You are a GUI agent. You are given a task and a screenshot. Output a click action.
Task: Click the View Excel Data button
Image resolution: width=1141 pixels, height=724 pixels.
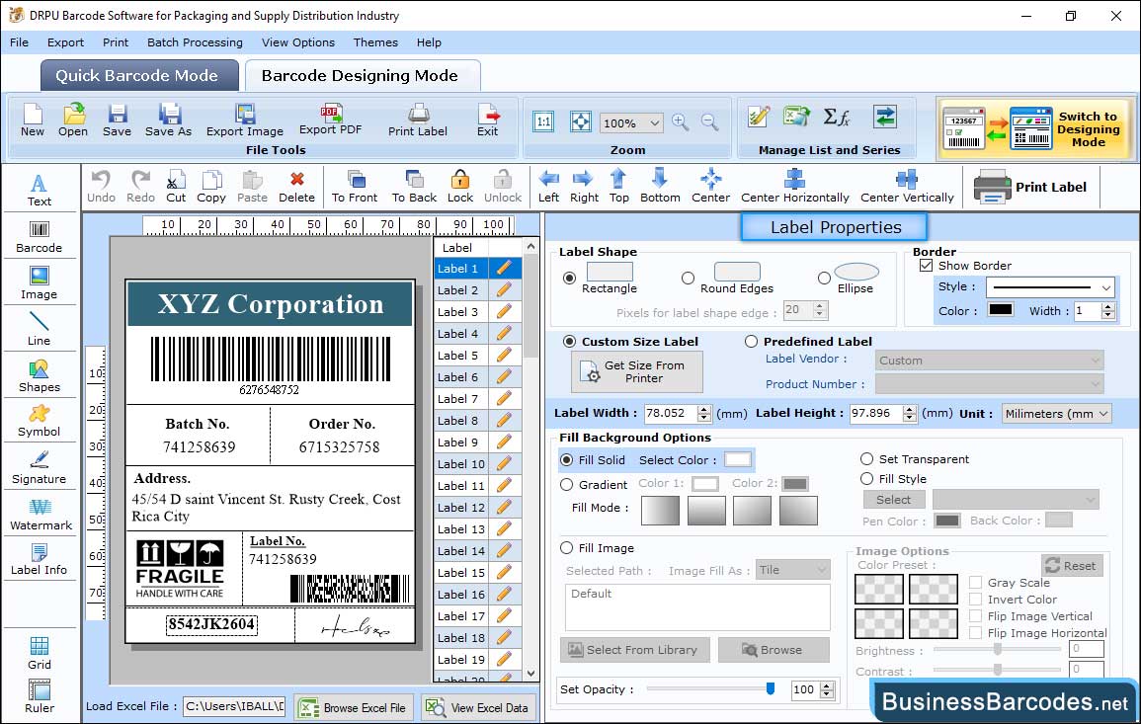(x=477, y=707)
